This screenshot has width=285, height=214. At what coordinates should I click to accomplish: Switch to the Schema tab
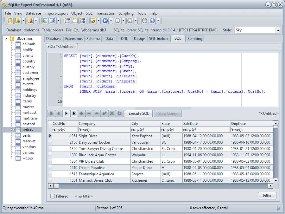point(93,39)
